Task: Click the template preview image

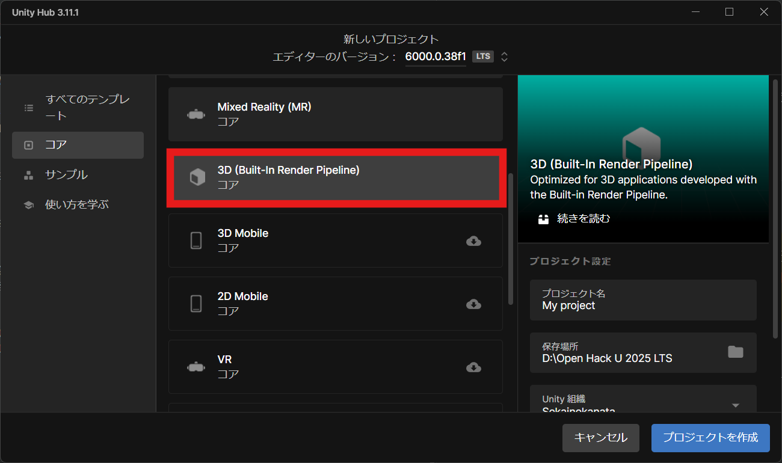Action: (643, 159)
